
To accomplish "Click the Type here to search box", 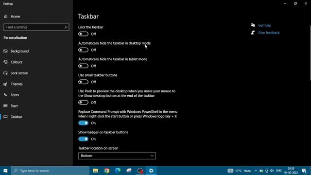I will point(50,171).
